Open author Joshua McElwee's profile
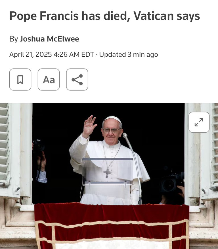Screen dimensions: 218x249 click(49, 39)
